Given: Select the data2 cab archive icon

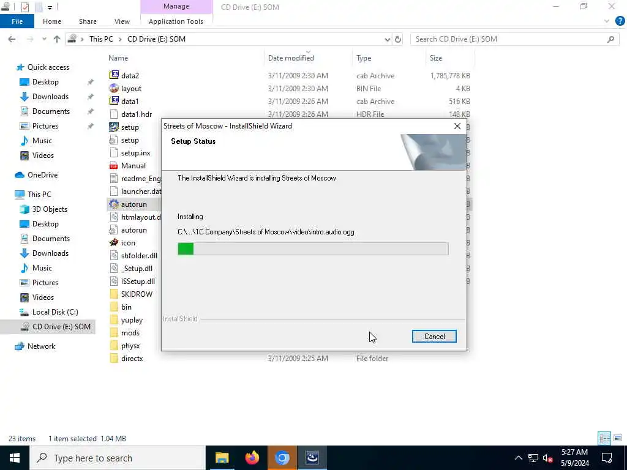Looking at the screenshot, I should tap(114, 75).
